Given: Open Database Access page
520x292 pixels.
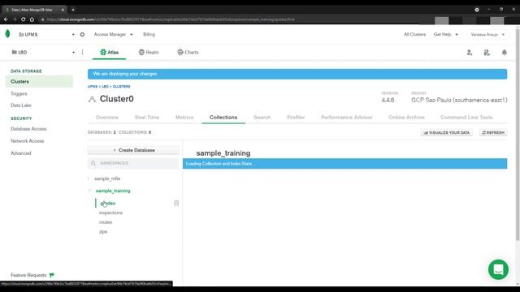Looking at the screenshot, I should 28,129.
